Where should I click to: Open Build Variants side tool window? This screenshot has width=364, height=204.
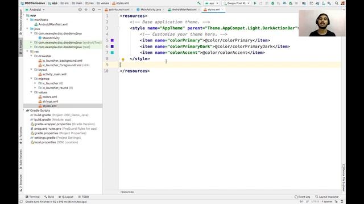tap(21, 159)
